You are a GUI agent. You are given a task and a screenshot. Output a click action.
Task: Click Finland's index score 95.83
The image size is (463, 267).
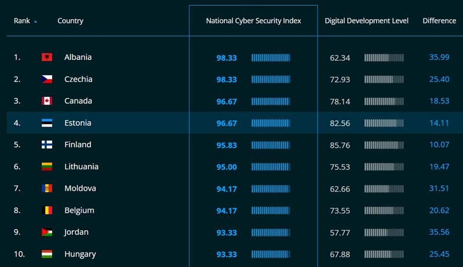(x=226, y=145)
